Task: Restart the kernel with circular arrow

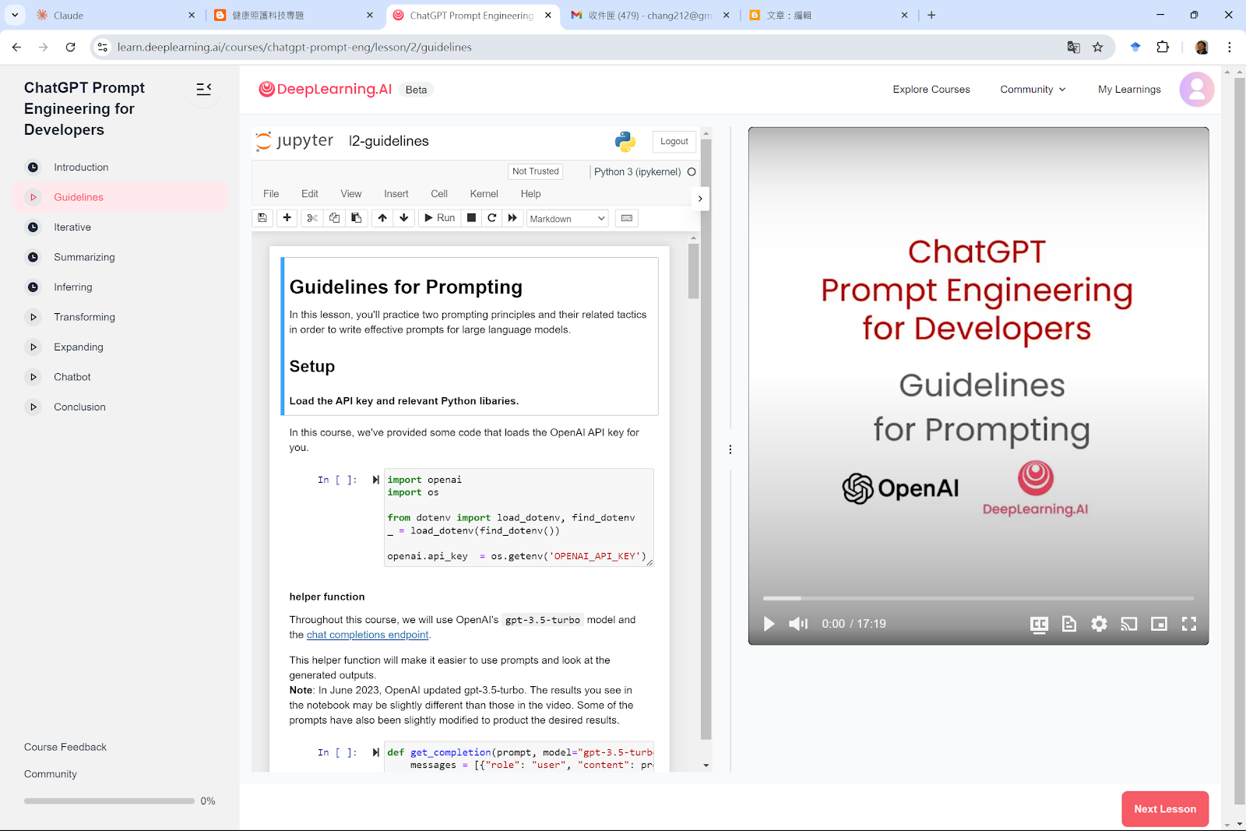Action: point(492,218)
